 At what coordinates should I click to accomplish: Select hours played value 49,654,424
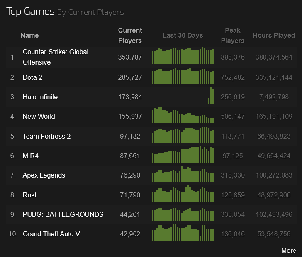[x=274, y=156]
